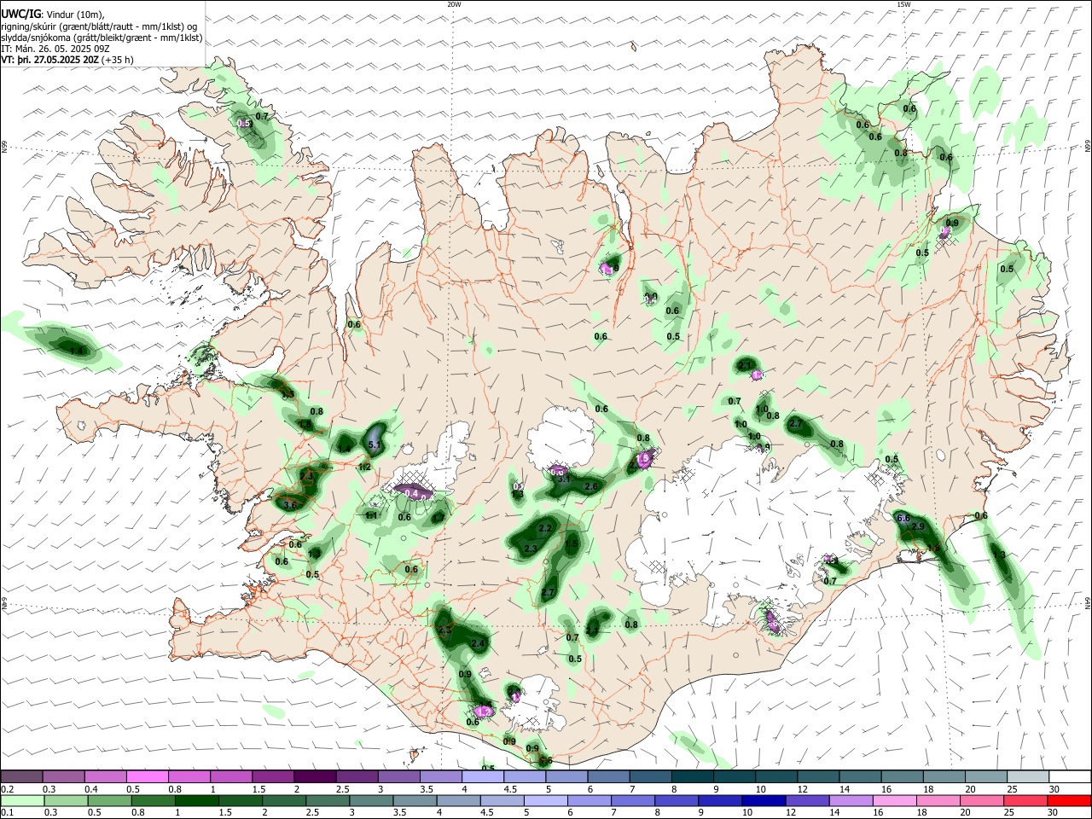The image size is (1092, 819).
Task: Select the crimson 25 mm rain legend swatch
Action: pos(1025,800)
